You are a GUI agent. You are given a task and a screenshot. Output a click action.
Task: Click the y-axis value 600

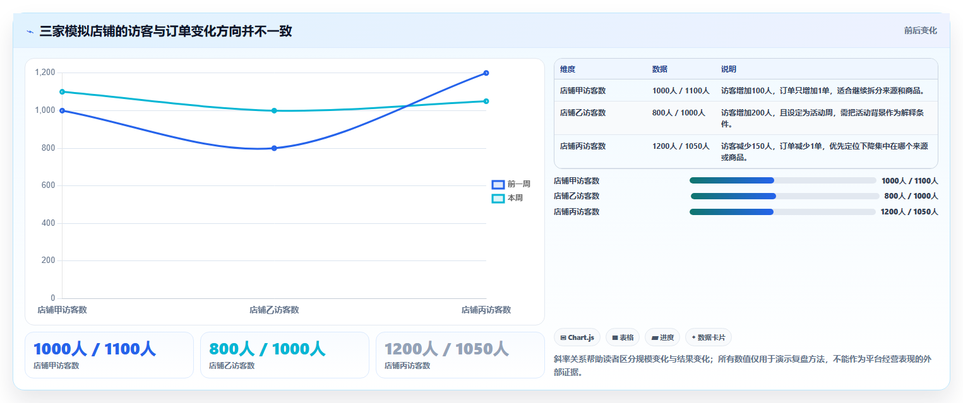(49, 185)
